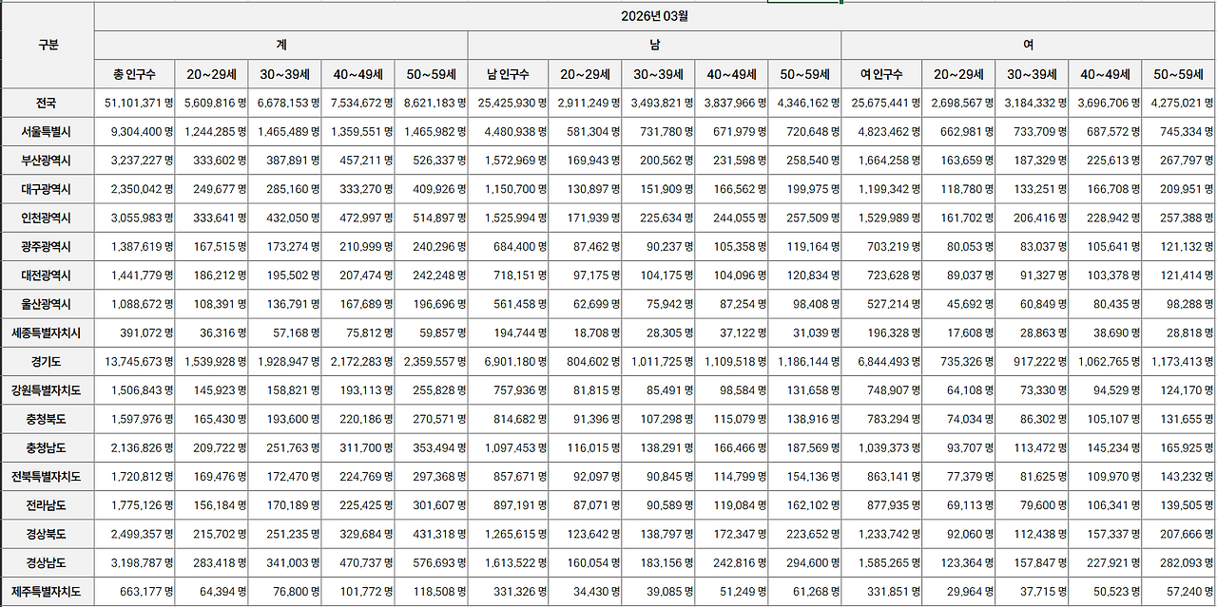The width and height of the screenshot is (1217, 607).
Task: Select Seoul cell 1,465,982 명
Action: pyautogui.click(x=432, y=132)
